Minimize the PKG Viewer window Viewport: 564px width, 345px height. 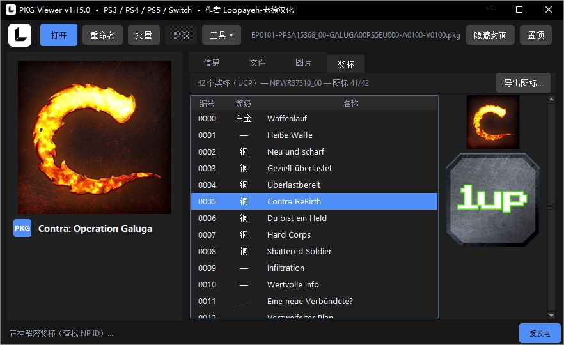click(490, 10)
